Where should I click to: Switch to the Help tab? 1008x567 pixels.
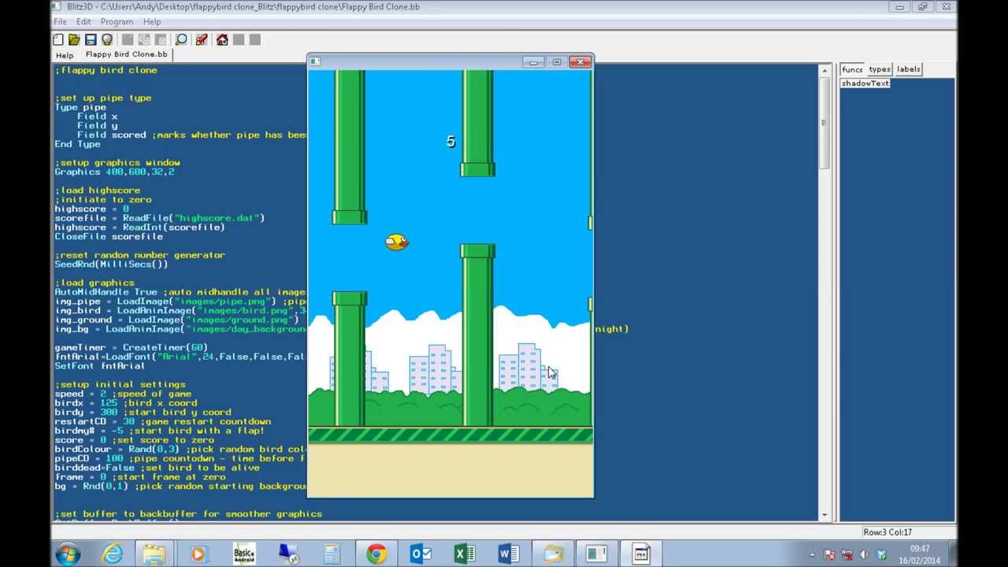tap(65, 55)
